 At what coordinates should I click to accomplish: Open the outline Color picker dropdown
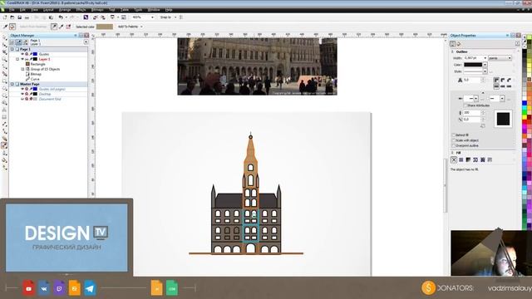(485, 65)
